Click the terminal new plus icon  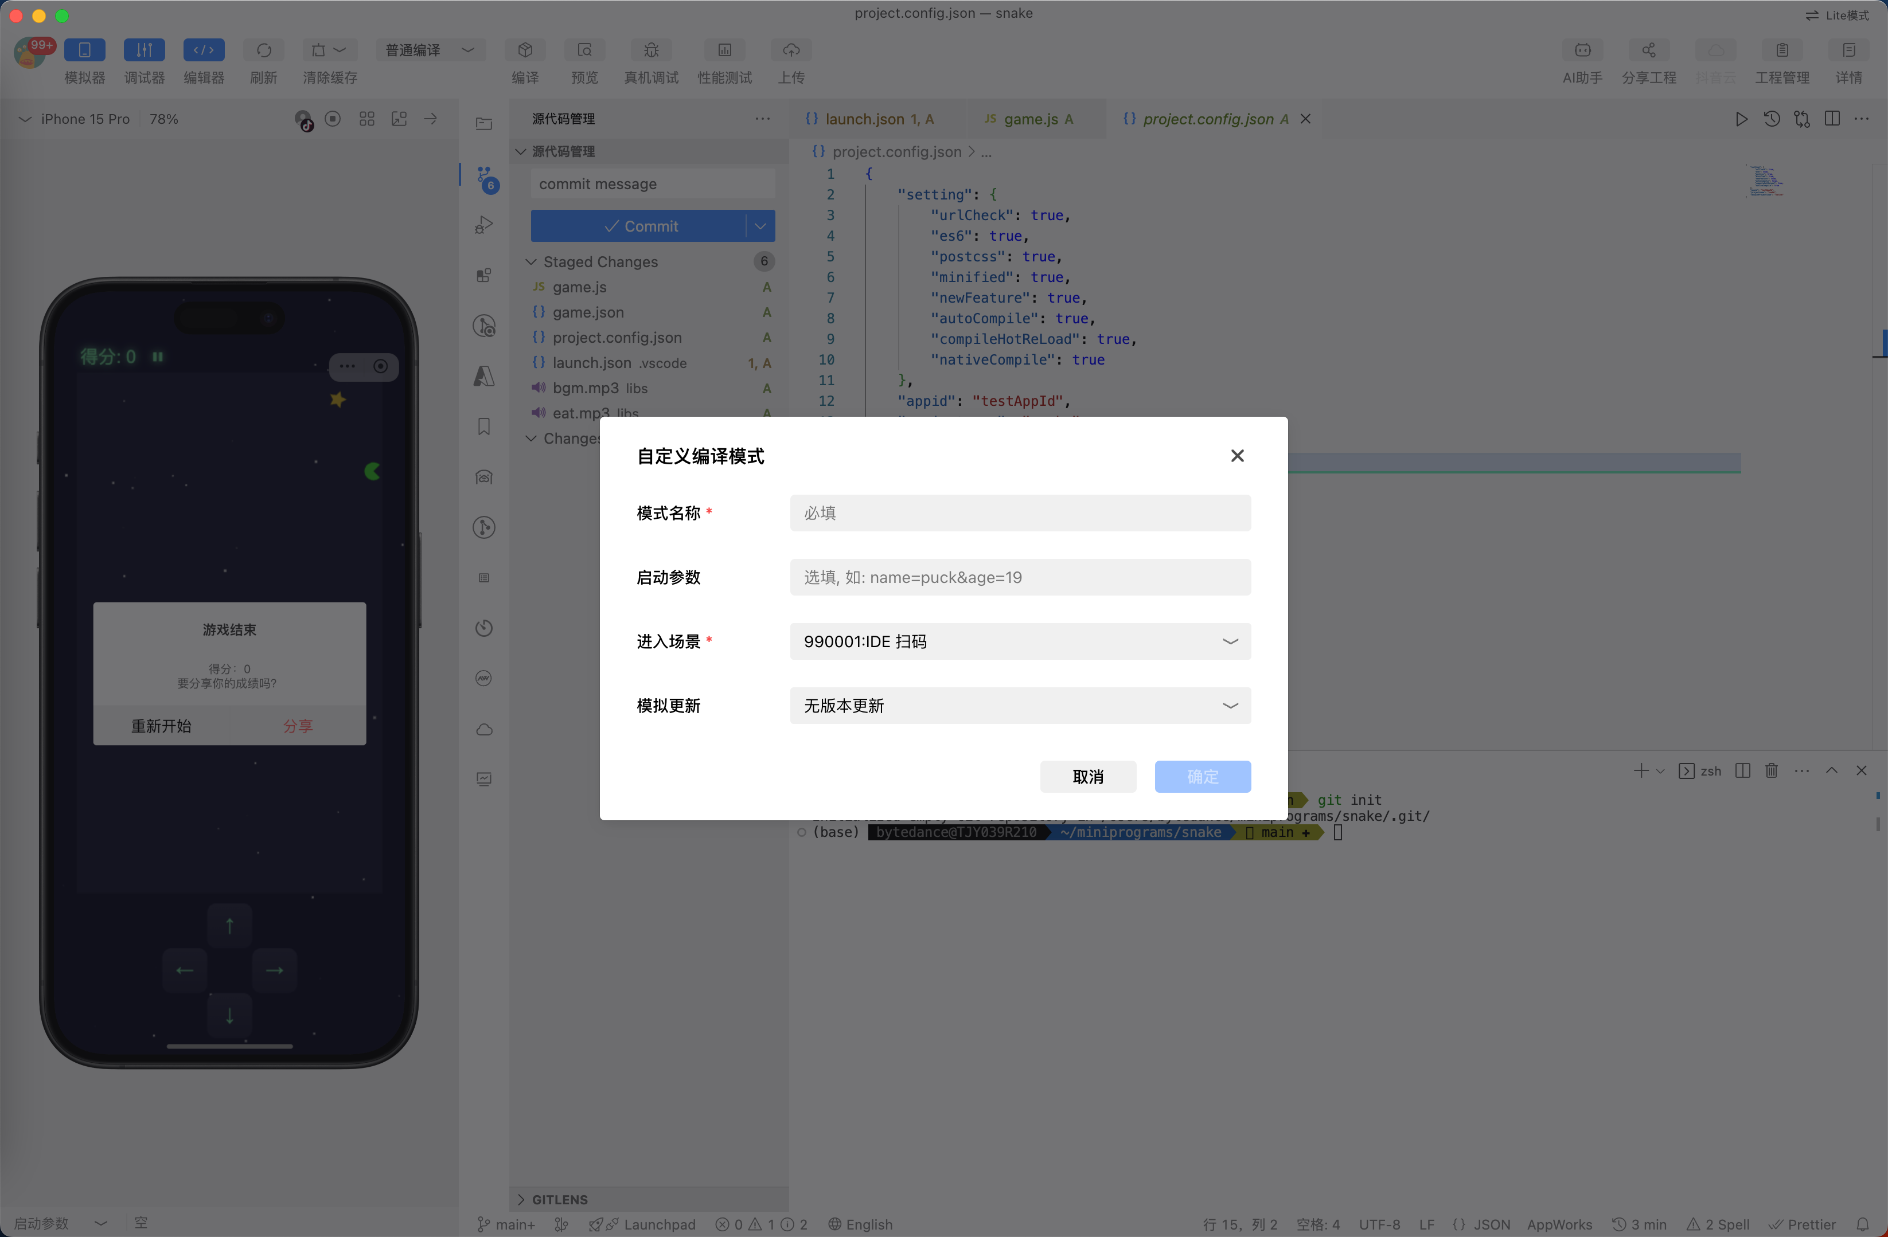click(1640, 771)
